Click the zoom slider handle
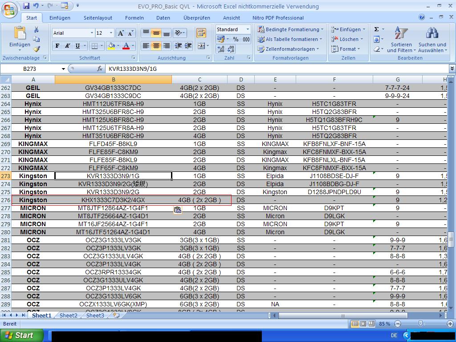 tap(420, 324)
